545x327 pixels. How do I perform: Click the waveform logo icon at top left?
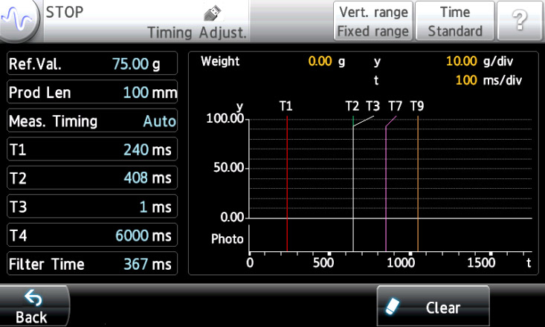point(22,22)
